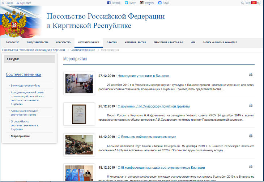The height and width of the screenshot is (182, 264).
Task: Click the Instagram icon
Action: coord(142,3)
